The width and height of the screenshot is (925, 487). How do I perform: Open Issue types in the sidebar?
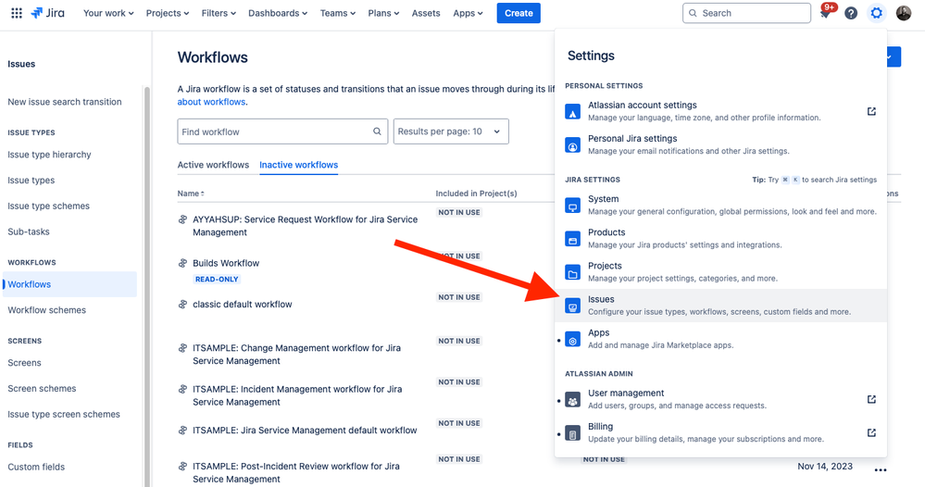click(x=31, y=181)
